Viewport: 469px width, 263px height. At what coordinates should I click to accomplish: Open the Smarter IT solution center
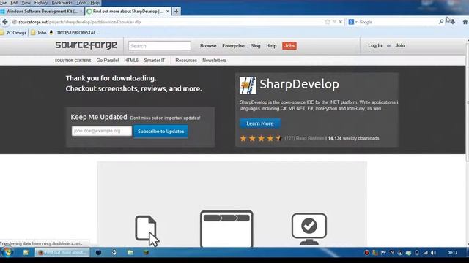[155, 60]
